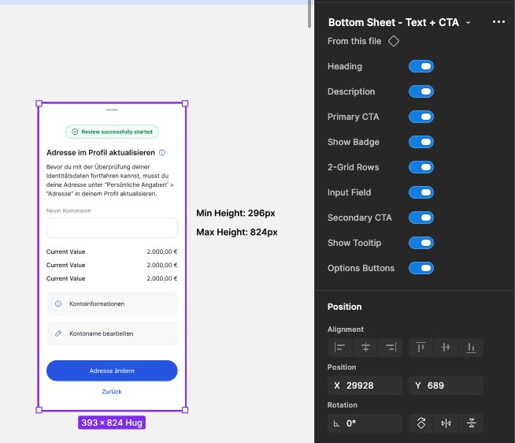
Task: Align selection to the right
Action: [391, 348]
